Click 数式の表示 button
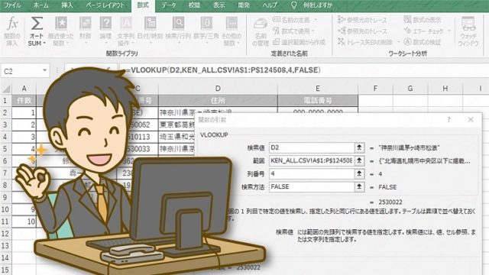The height and width of the screenshot is (275, 489). click(x=423, y=20)
